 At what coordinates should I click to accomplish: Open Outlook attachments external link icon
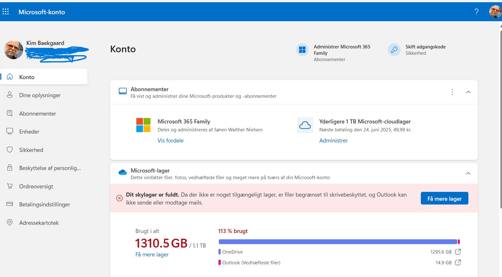pos(458,262)
